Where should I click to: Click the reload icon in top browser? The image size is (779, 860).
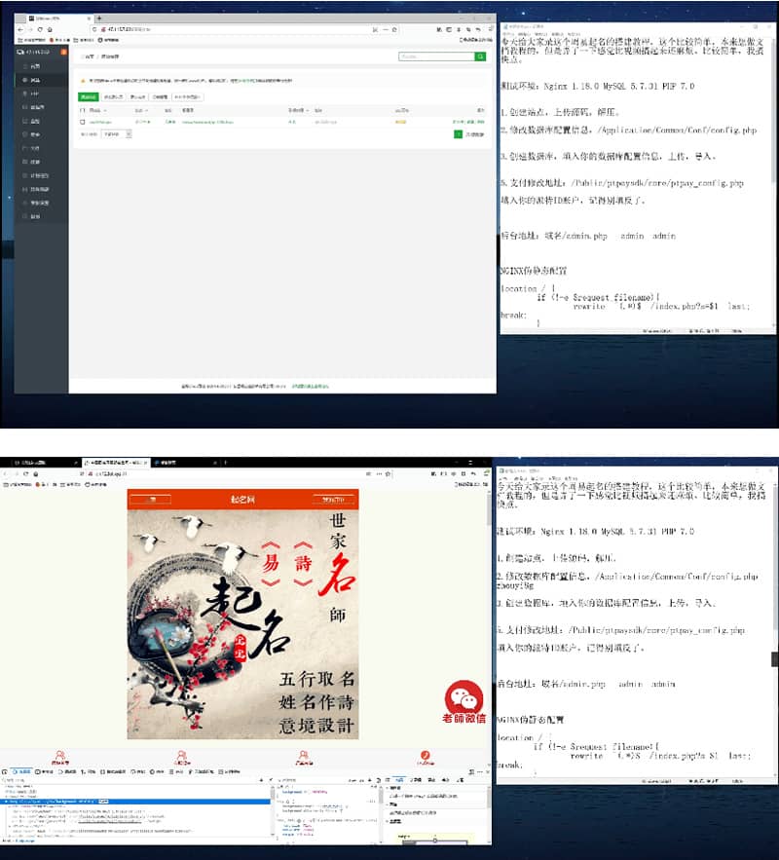40,29
